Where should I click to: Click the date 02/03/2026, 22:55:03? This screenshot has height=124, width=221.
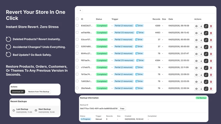[179, 60]
